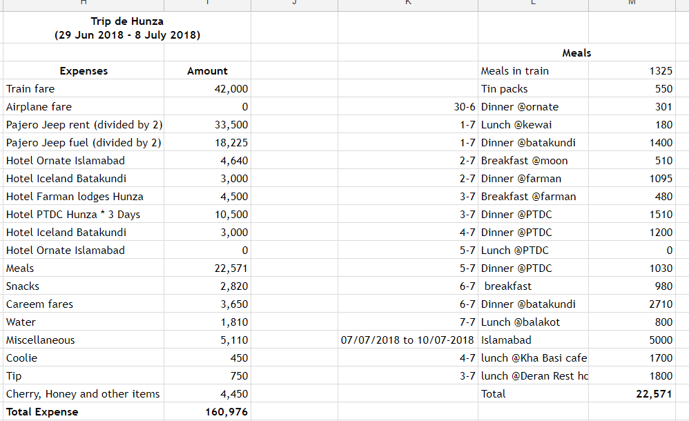Click the Meals section header cell
Image resolution: width=689 pixels, height=421 pixels.
[x=576, y=52]
